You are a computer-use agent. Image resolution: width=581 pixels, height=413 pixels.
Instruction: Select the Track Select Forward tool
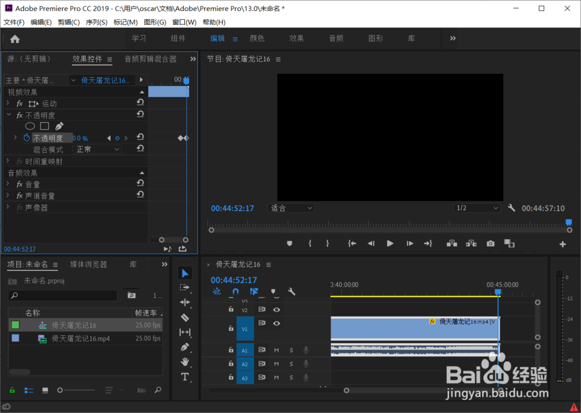pos(185,288)
